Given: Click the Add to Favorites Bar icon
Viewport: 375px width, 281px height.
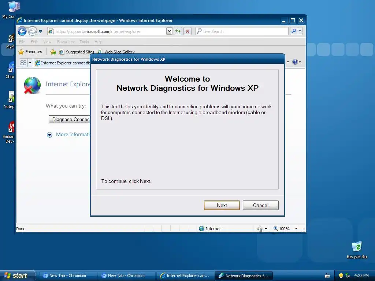Looking at the screenshot, I should pyautogui.click(x=53, y=52).
